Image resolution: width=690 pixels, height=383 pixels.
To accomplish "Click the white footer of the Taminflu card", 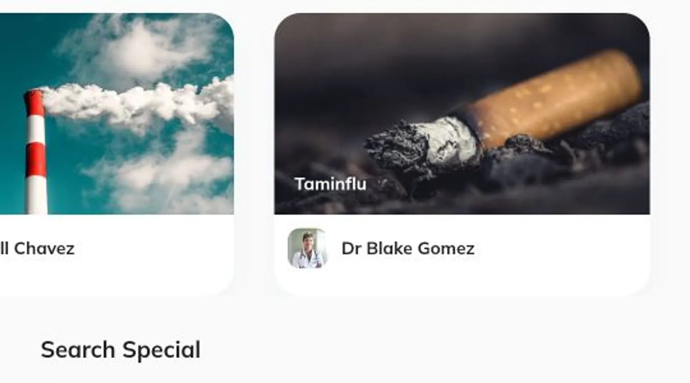I will click(x=462, y=255).
